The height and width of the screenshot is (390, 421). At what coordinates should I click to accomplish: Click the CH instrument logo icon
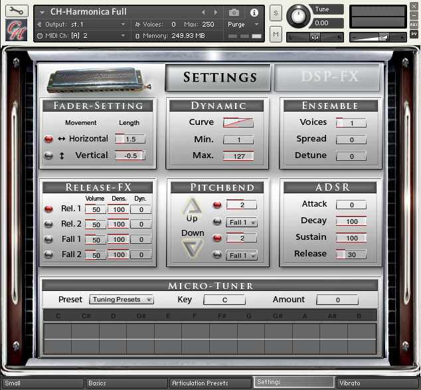17,30
